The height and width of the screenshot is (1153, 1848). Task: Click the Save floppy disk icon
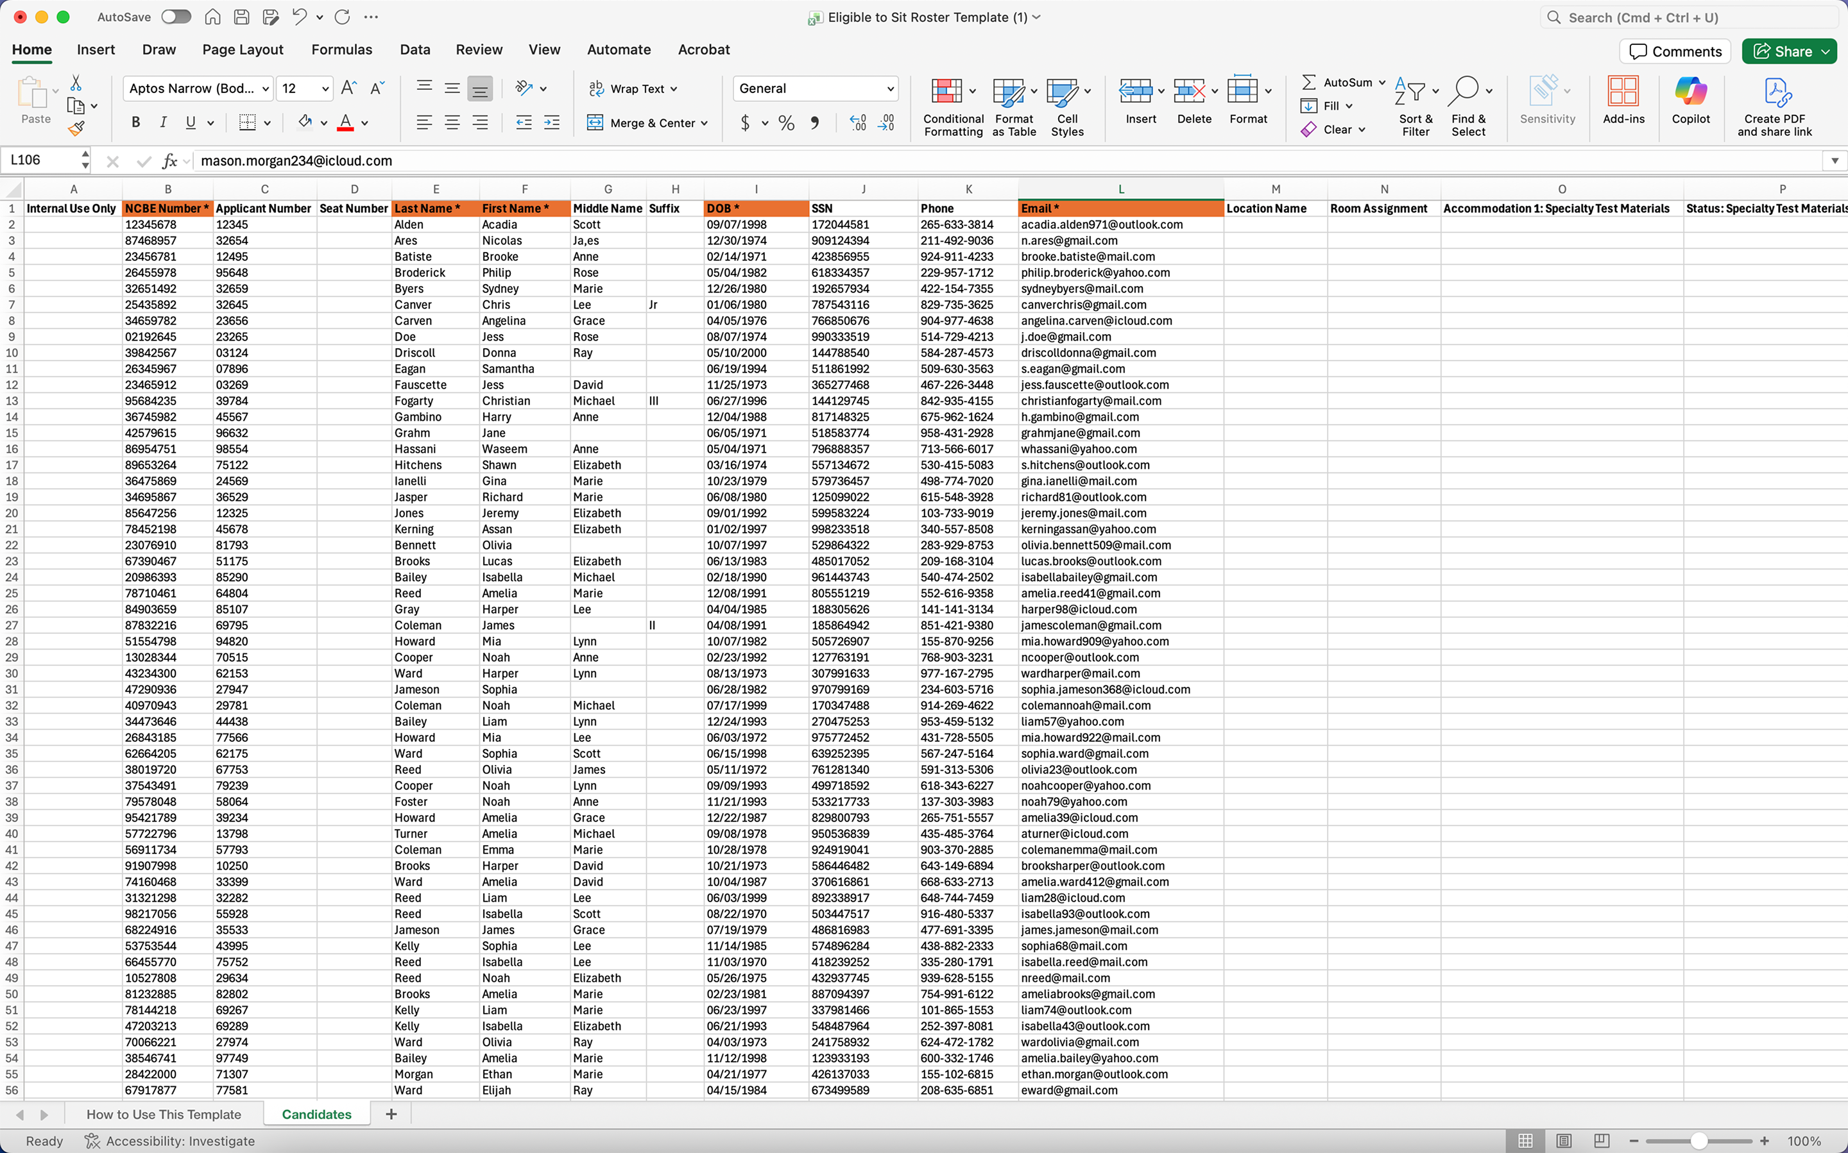pos(241,17)
